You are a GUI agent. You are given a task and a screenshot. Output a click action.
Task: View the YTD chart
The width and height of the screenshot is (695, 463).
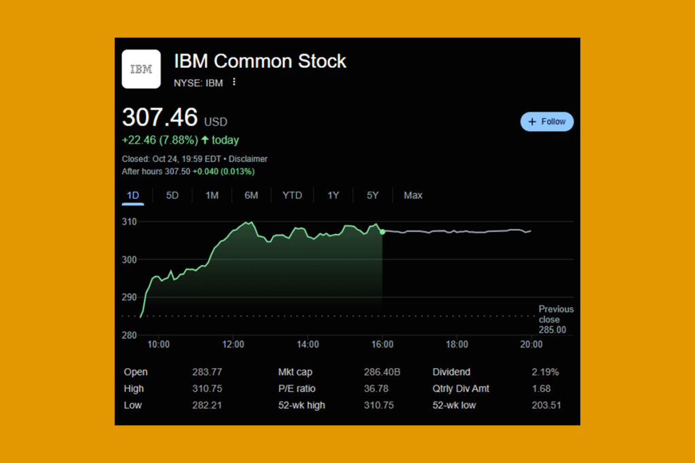[292, 195]
